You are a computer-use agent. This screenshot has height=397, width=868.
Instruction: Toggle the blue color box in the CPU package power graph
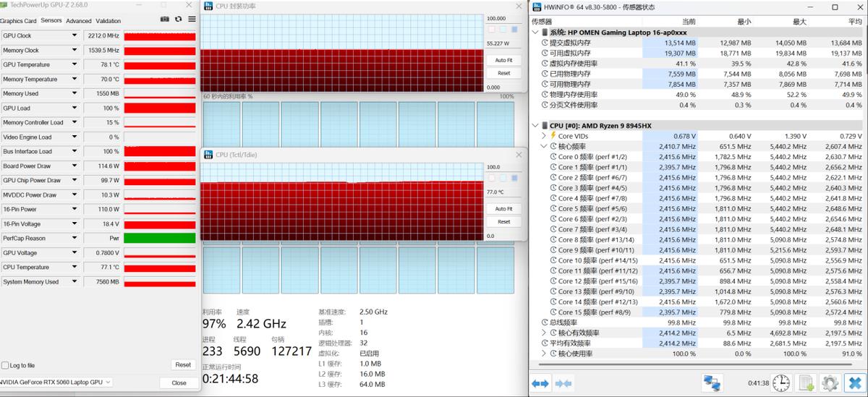tap(514, 30)
